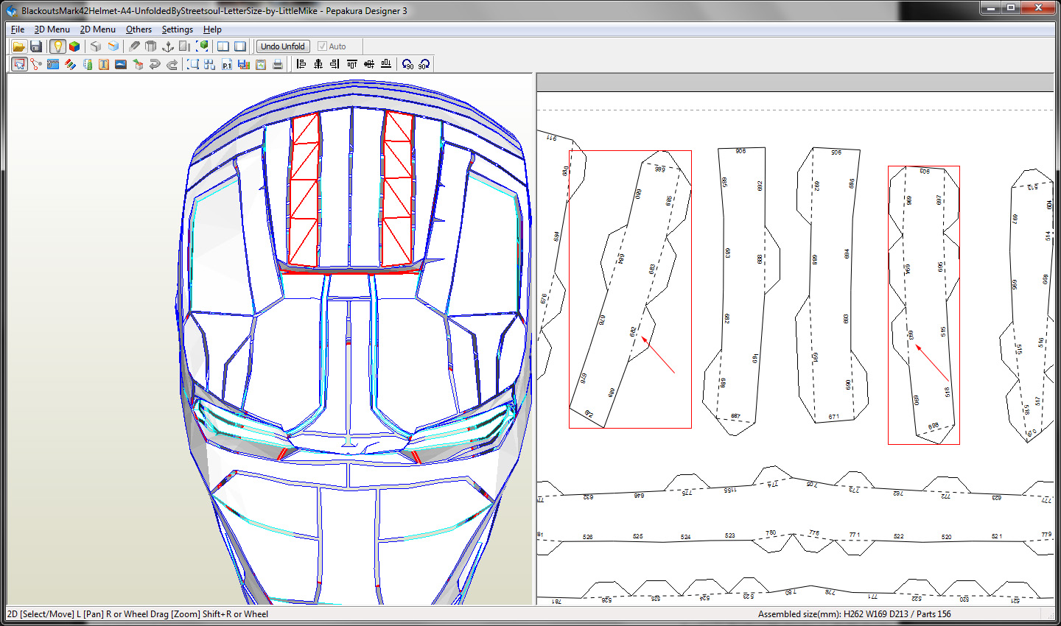Click the redo curved arrow icon
Image resolution: width=1061 pixels, height=626 pixels.
pyautogui.click(x=172, y=64)
